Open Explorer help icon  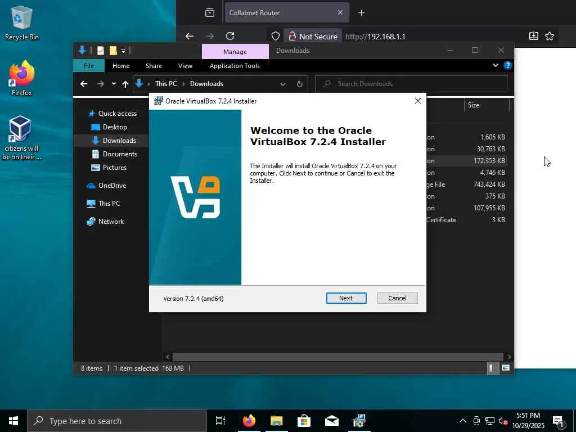(x=508, y=65)
